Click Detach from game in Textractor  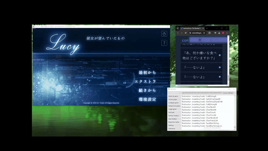point(174,106)
